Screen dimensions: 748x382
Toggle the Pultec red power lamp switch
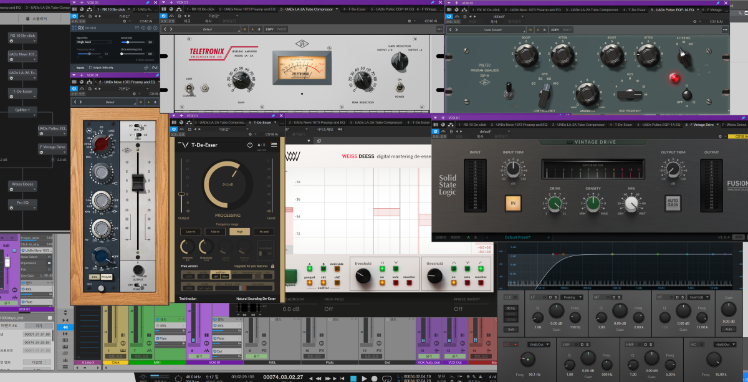click(x=674, y=79)
